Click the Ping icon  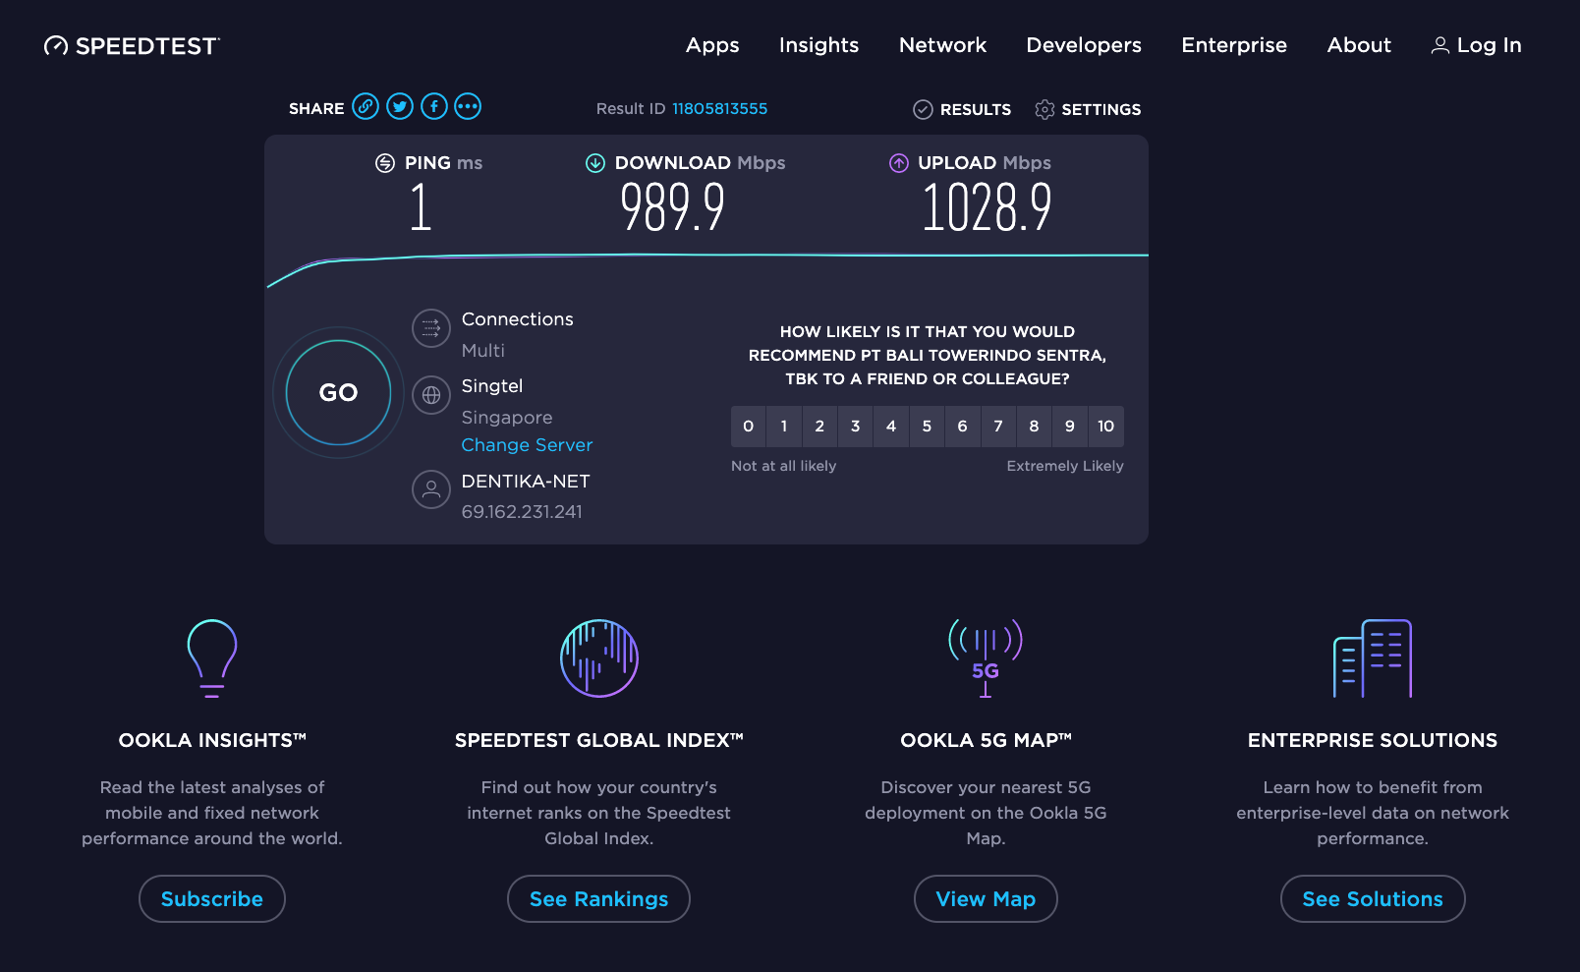point(385,163)
